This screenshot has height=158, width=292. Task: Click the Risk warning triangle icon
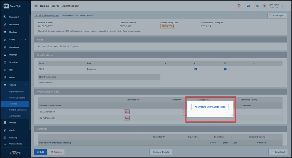[x=5, y=70]
